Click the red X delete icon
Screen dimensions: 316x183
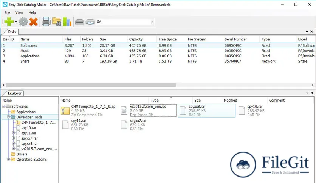click(x=34, y=22)
